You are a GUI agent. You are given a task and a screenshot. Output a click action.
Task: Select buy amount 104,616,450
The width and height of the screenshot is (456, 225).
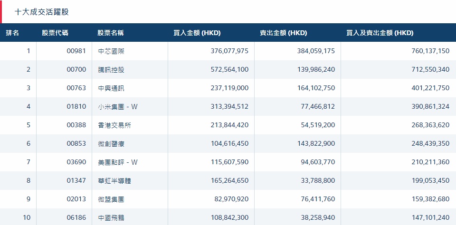click(x=229, y=143)
